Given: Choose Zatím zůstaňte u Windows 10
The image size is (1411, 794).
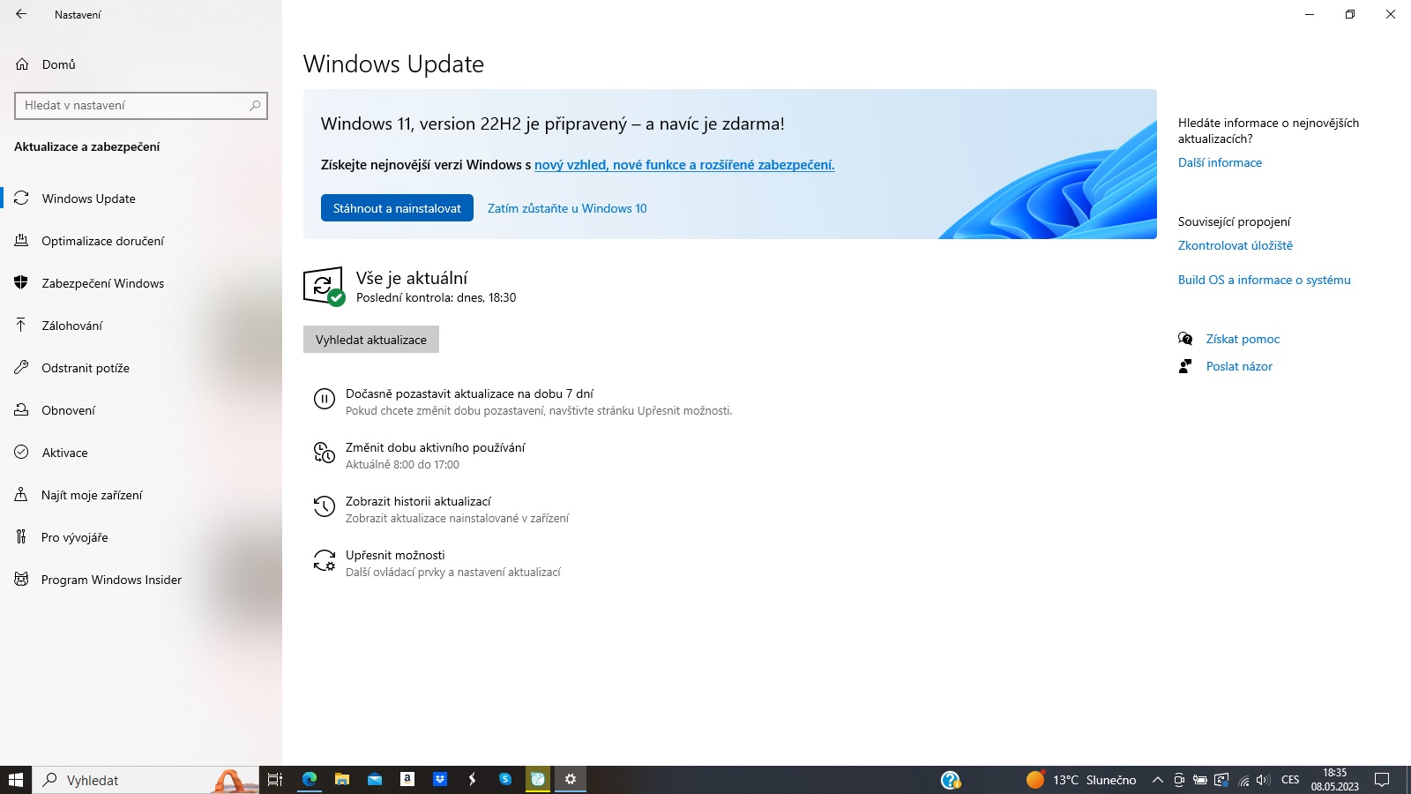Looking at the screenshot, I should 567,208.
